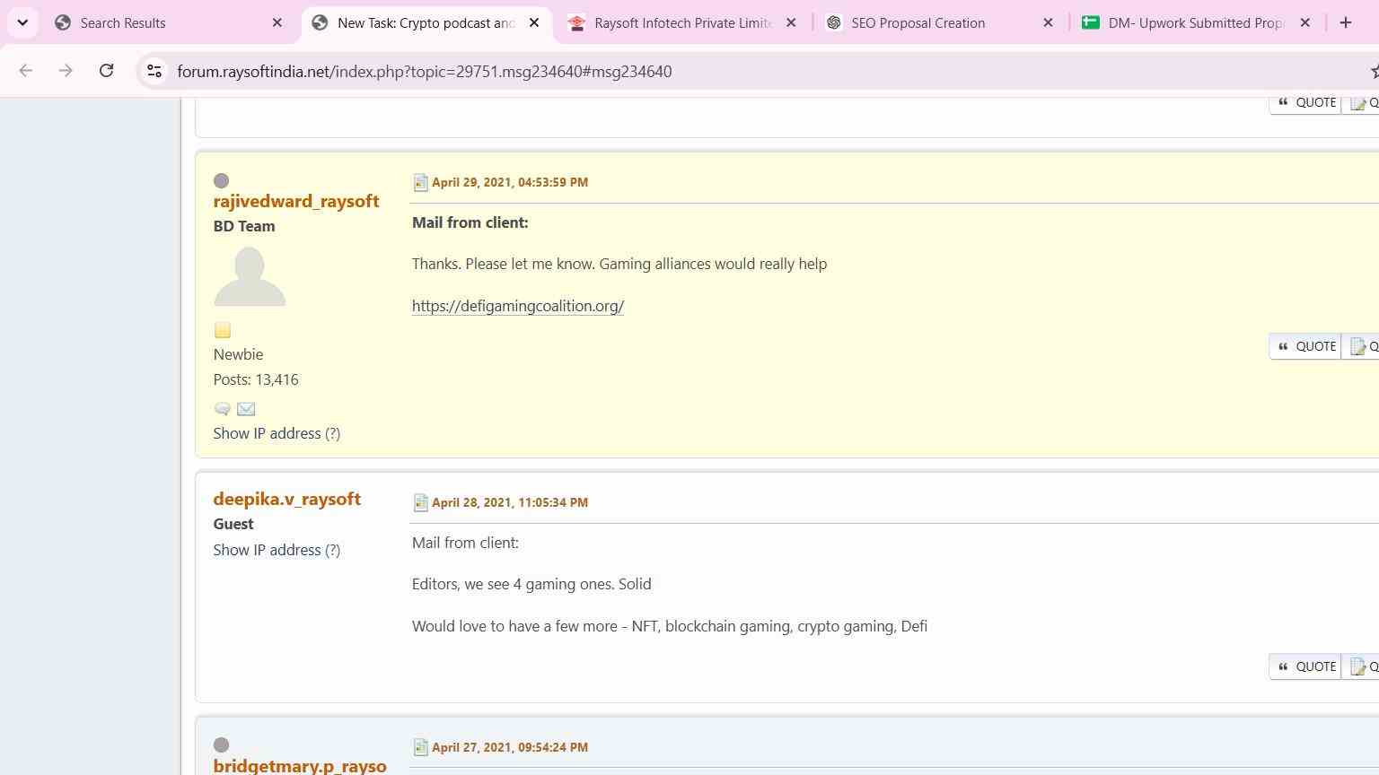The width and height of the screenshot is (1379, 775).
Task: Click the message icon beside April 28, 2021 post
Action: click(420, 502)
